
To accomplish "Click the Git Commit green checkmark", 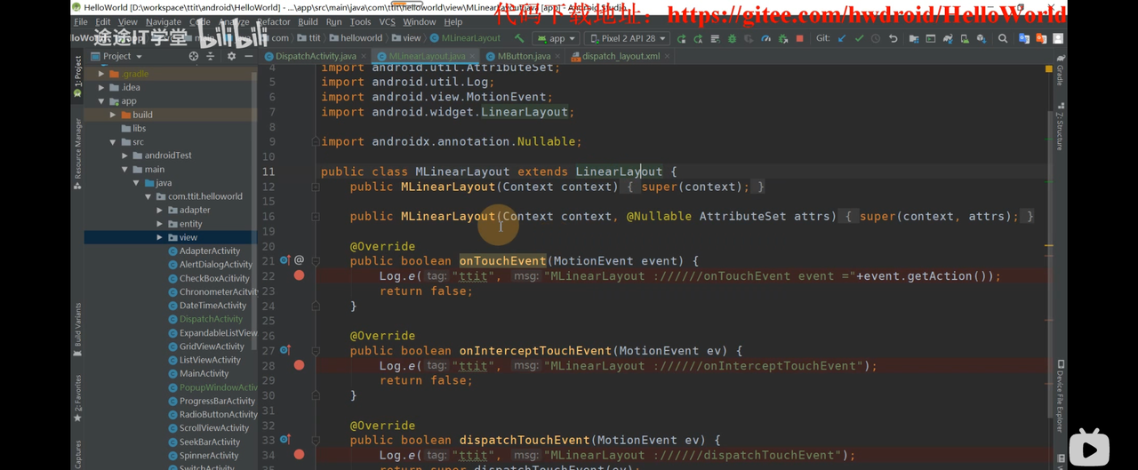I will (859, 38).
